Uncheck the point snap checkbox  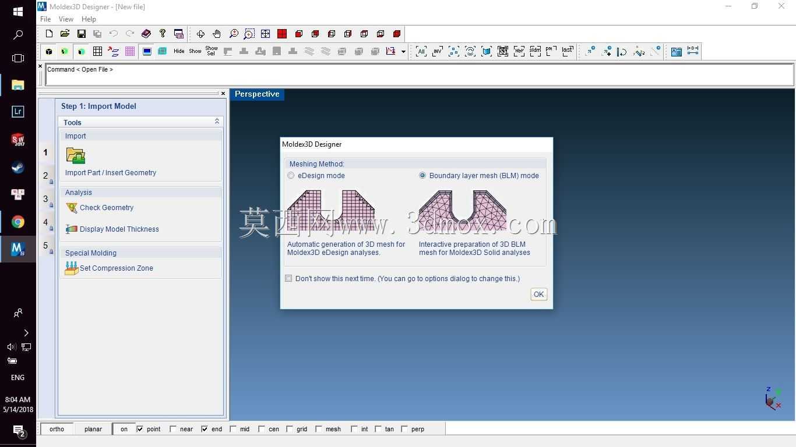coord(140,429)
